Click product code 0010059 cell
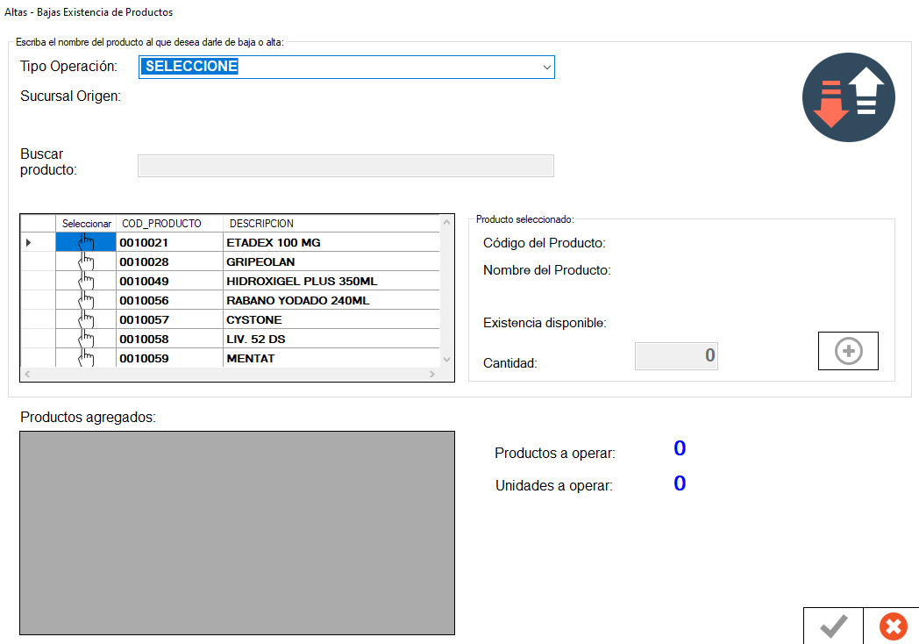 [x=169, y=358]
